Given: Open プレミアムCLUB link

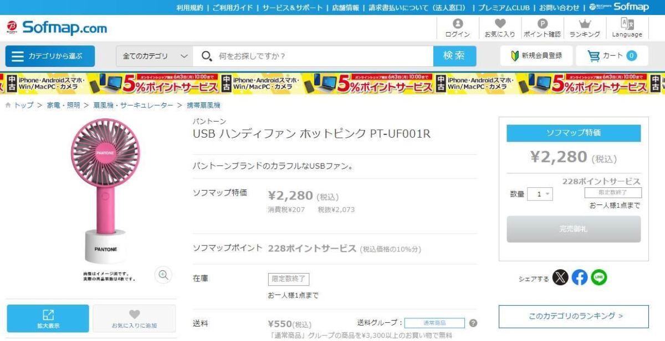Looking at the screenshot, I should (504, 7).
